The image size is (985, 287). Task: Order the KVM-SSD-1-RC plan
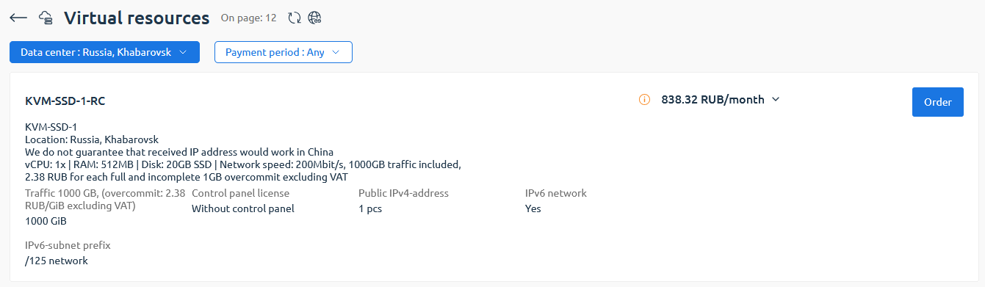(x=938, y=102)
